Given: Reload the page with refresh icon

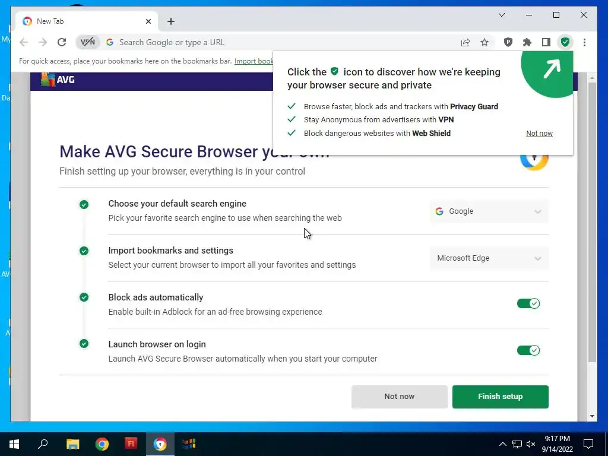Looking at the screenshot, I should click(62, 42).
